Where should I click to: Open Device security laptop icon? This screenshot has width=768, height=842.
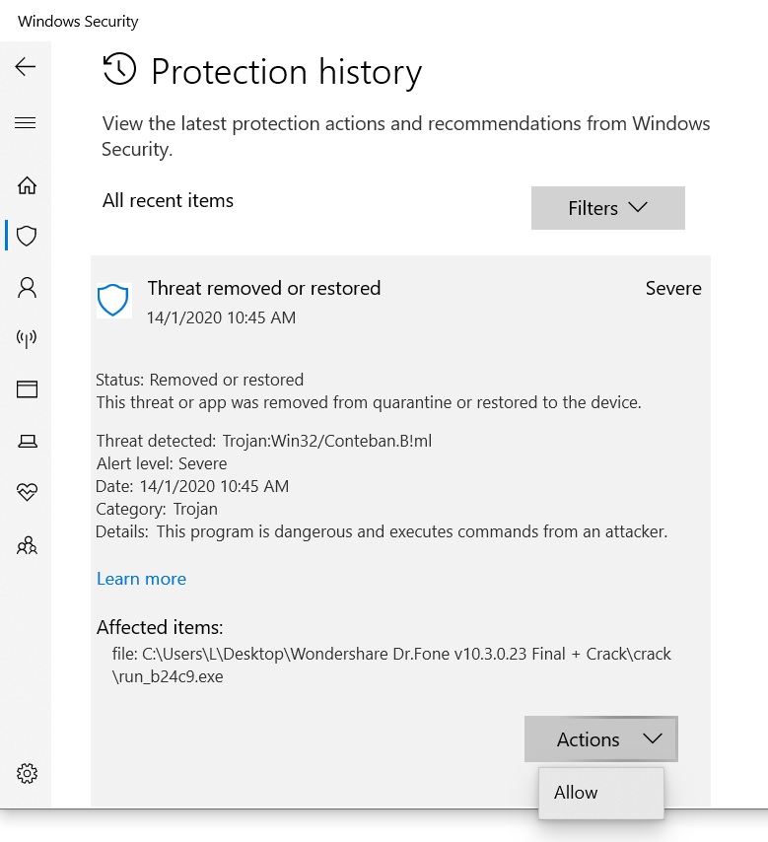click(28, 441)
